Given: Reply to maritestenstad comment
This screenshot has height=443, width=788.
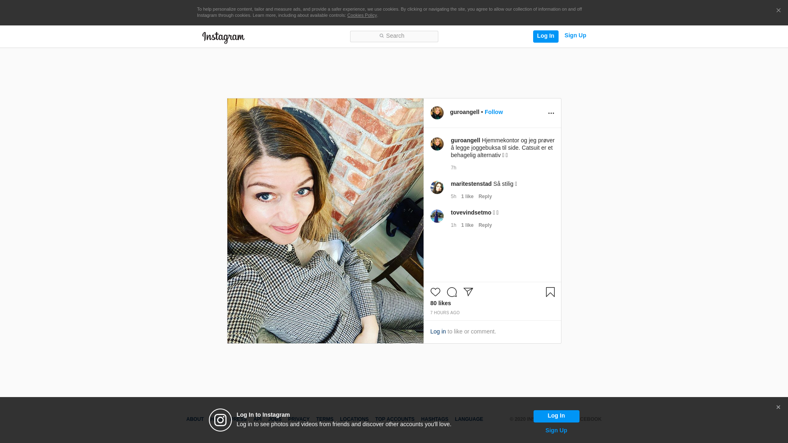Looking at the screenshot, I should point(485,196).
